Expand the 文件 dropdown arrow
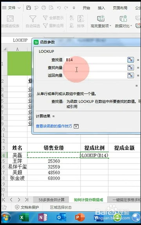Viewport: 141px width, 225px height. [x=19, y=8]
